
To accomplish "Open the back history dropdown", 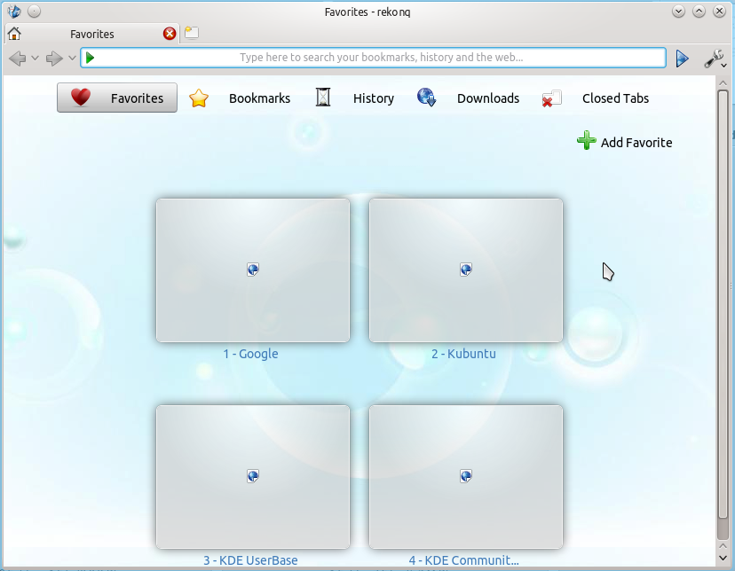I will (35, 58).
